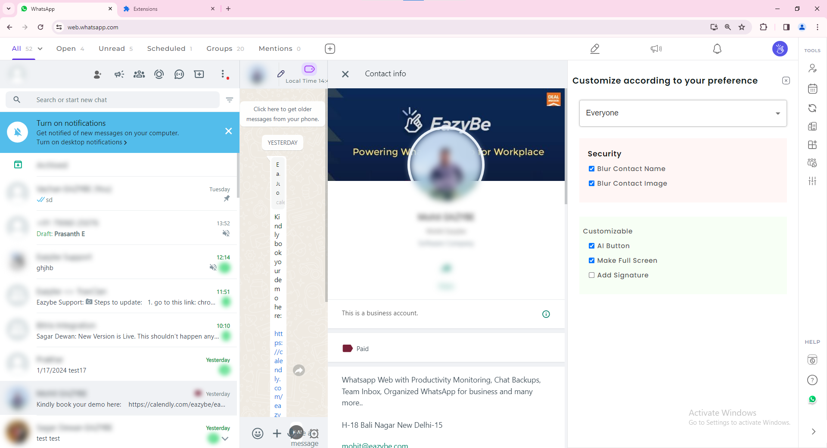Click the pencil icon in the chat header
This screenshot has height=448, width=827.
point(281,74)
